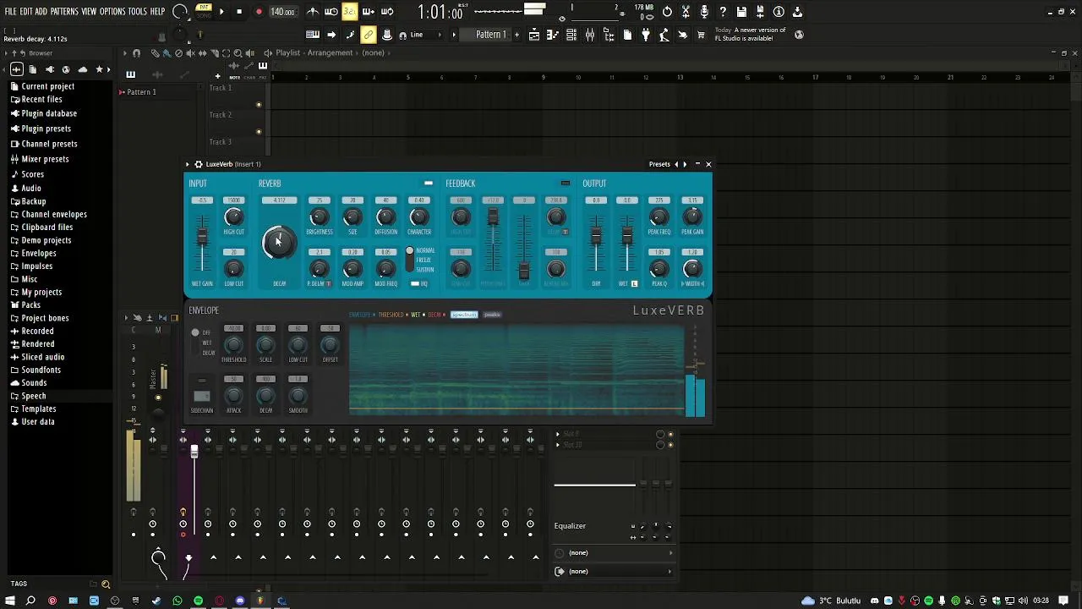1082x609 pixels.
Task: Open the OPTIONS menu
Action: pyautogui.click(x=112, y=12)
